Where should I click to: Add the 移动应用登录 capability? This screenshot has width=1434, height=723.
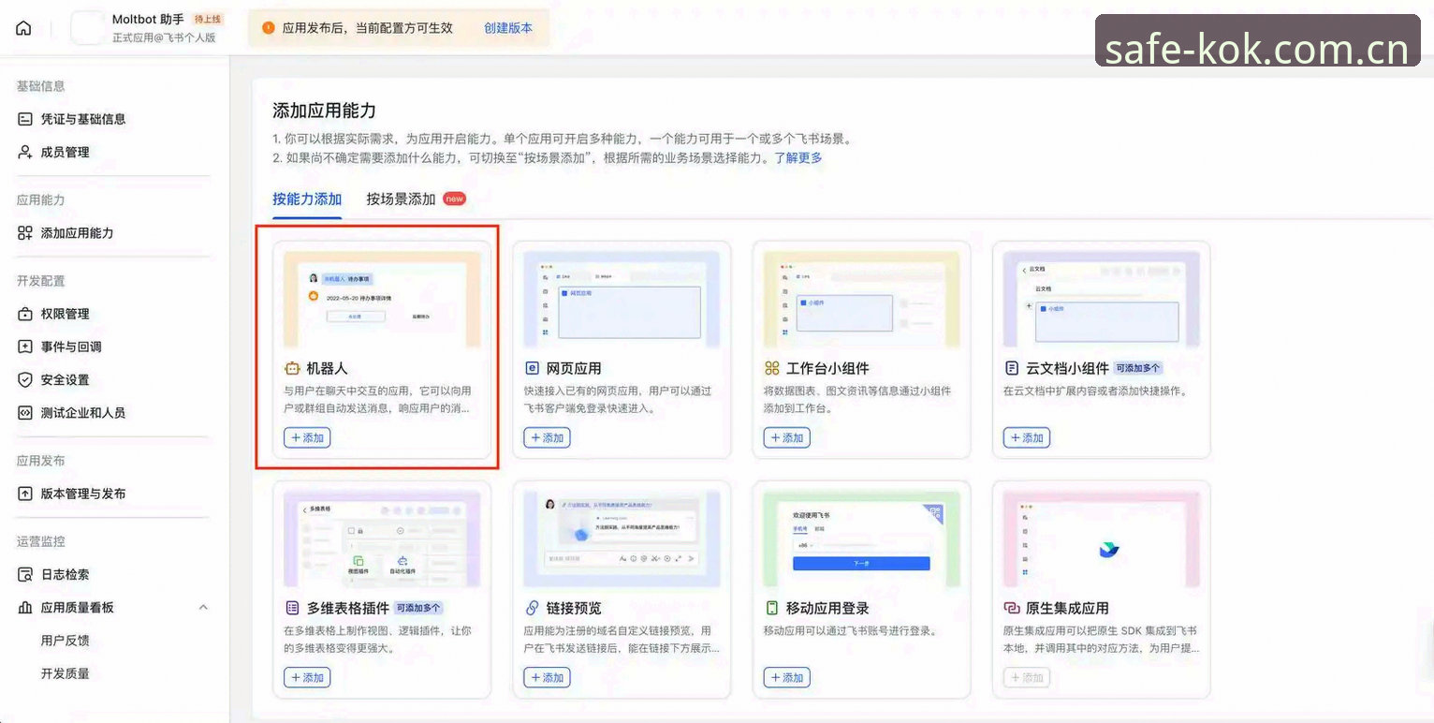pos(786,677)
